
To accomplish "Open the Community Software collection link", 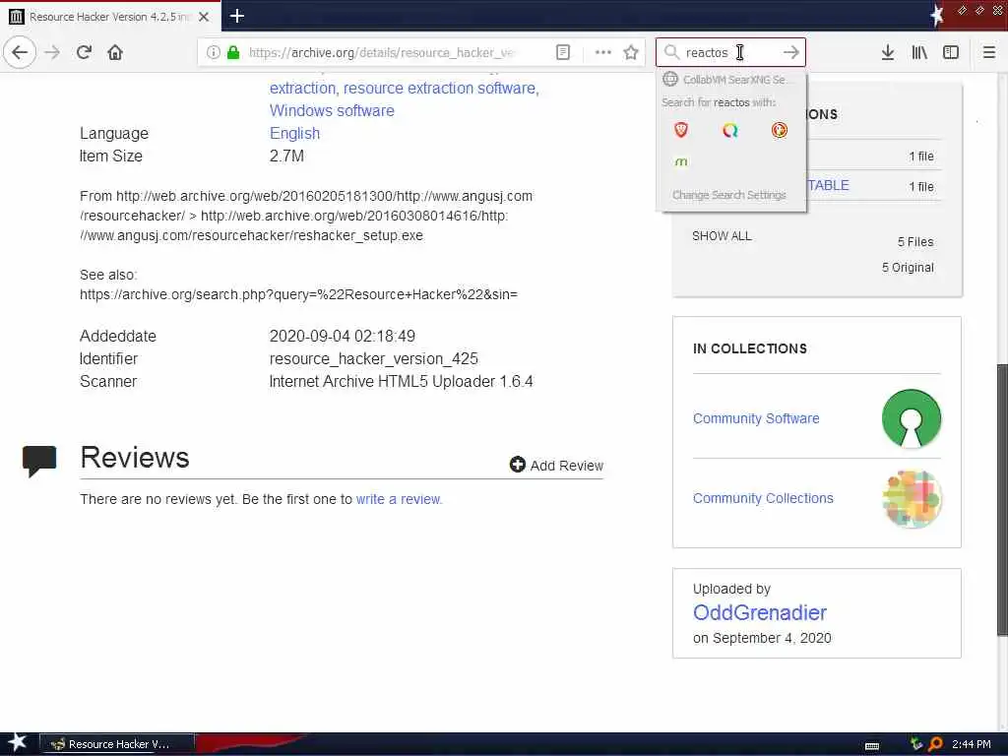I will pos(756,418).
